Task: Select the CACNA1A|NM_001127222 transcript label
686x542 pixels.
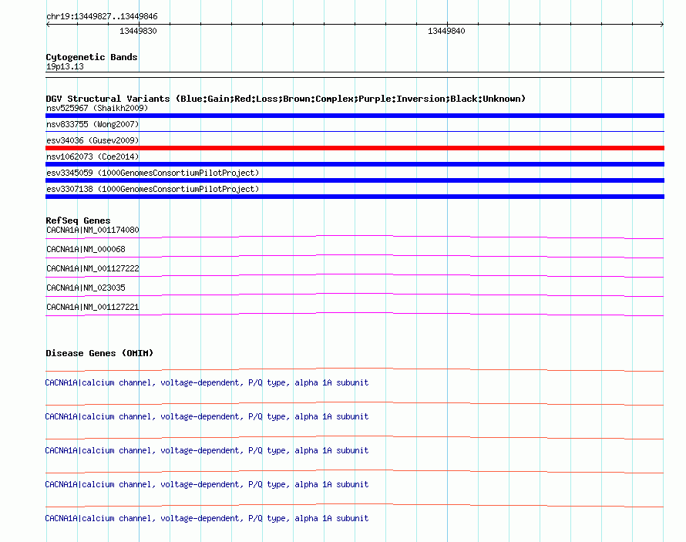Action: [x=92, y=268]
